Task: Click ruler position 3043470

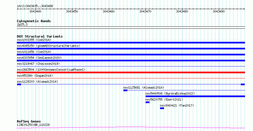Action: (x=145, y=11)
